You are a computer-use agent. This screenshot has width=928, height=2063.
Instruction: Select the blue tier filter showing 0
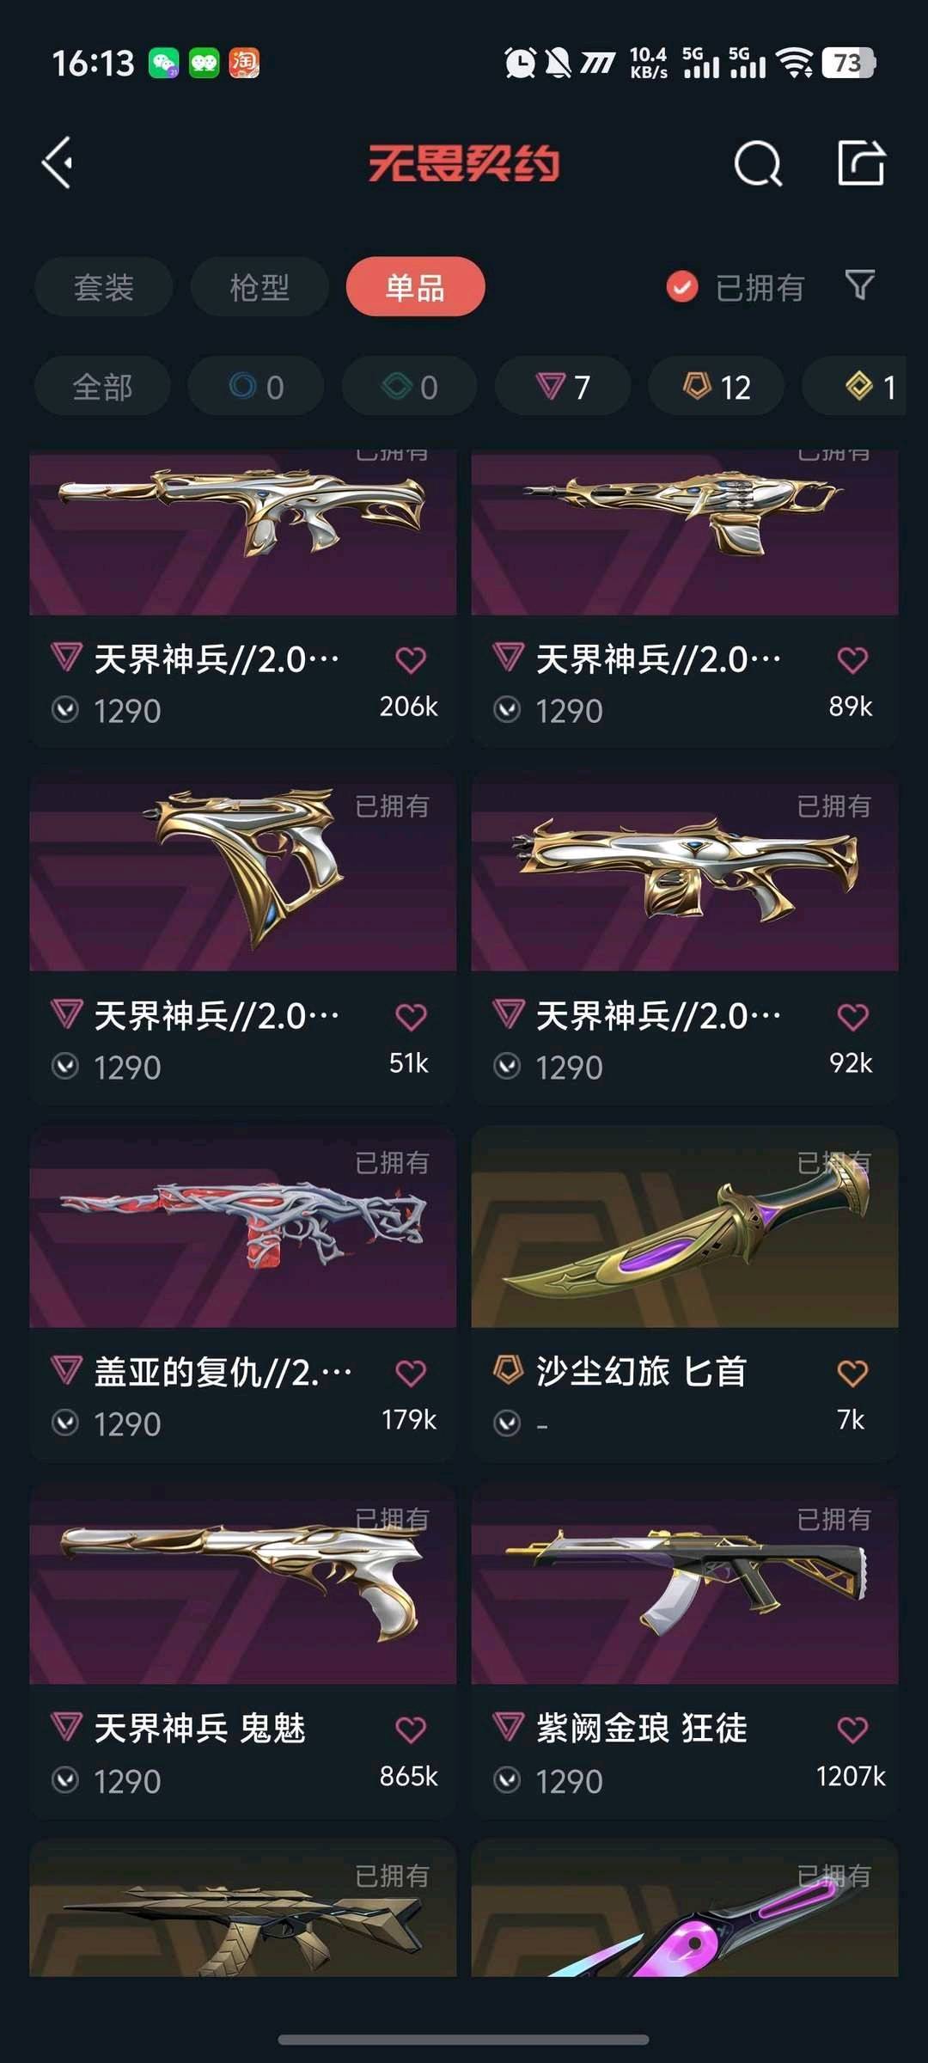(x=256, y=387)
